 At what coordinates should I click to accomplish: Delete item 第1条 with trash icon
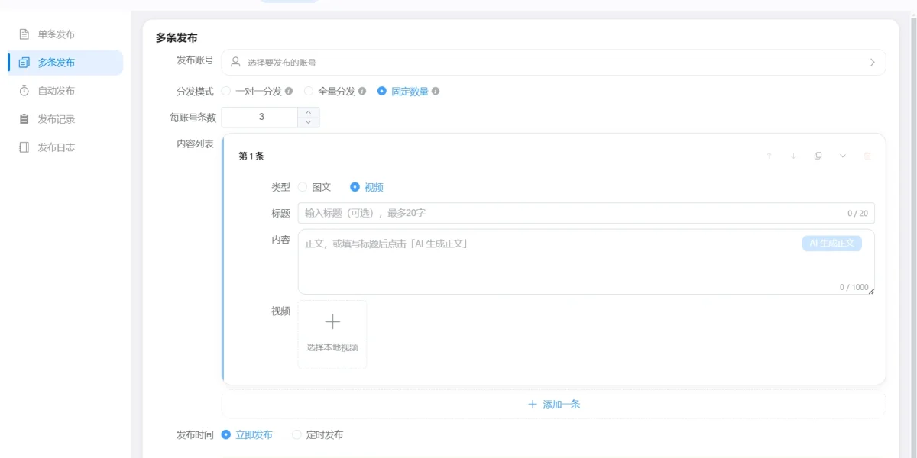pos(867,156)
